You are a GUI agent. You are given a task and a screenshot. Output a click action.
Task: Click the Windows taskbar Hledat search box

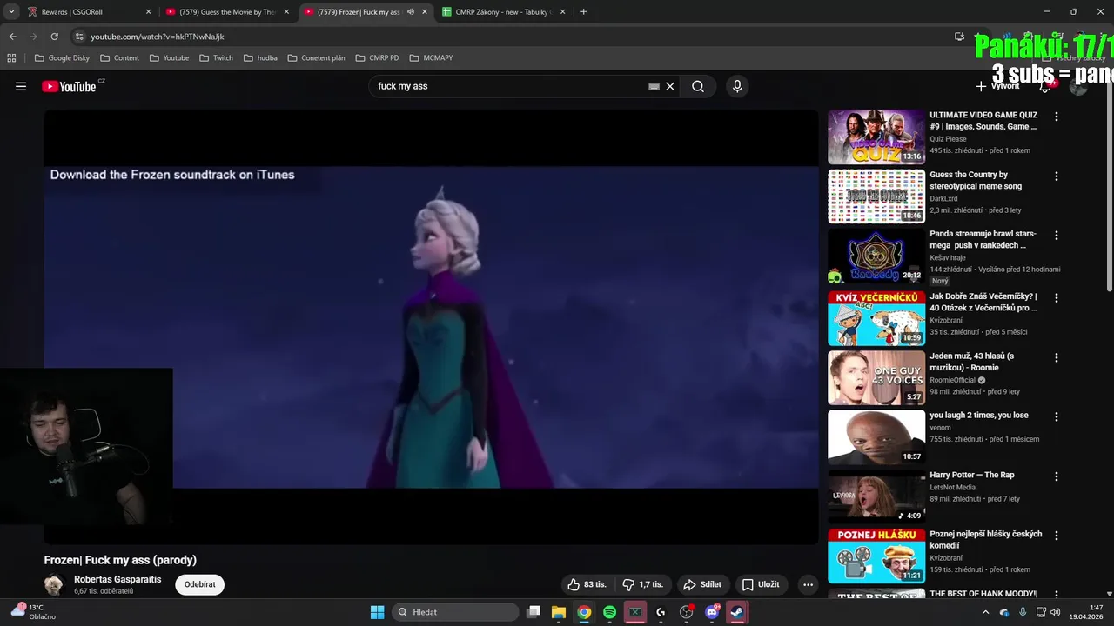[x=456, y=612]
